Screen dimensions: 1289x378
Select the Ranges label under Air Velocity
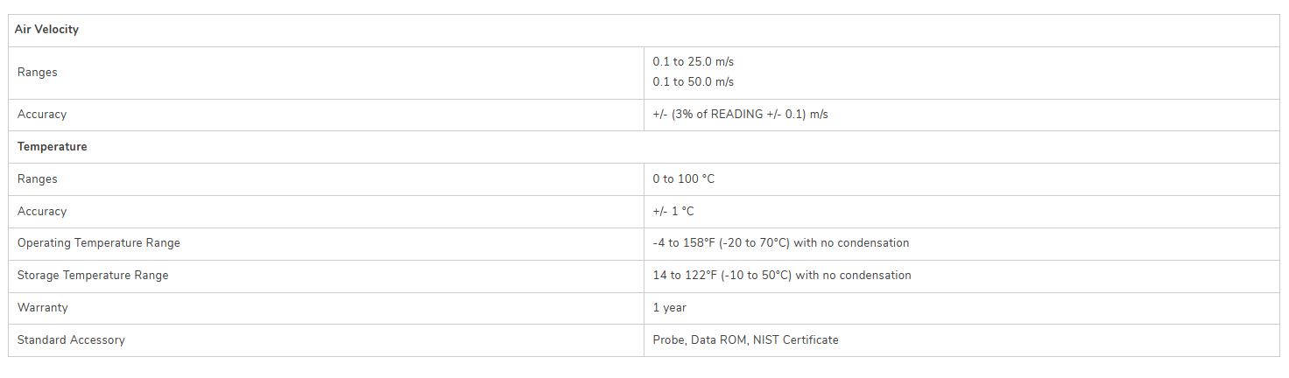[37, 73]
